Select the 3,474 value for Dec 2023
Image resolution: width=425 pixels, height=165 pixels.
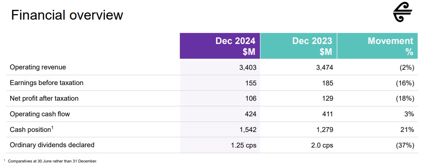tap(325, 68)
